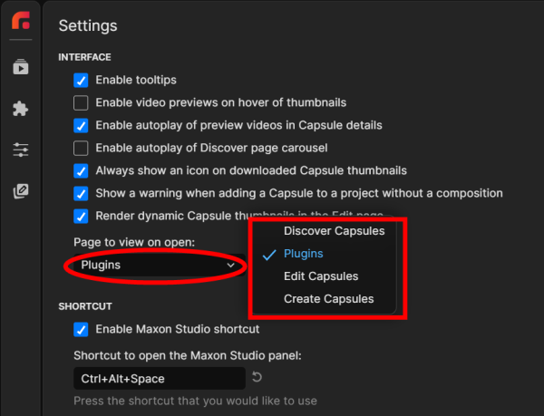The width and height of the screenshot is (544, 416).
Task: Open the Page to view on open dropdown
Action: click(156, 266)
